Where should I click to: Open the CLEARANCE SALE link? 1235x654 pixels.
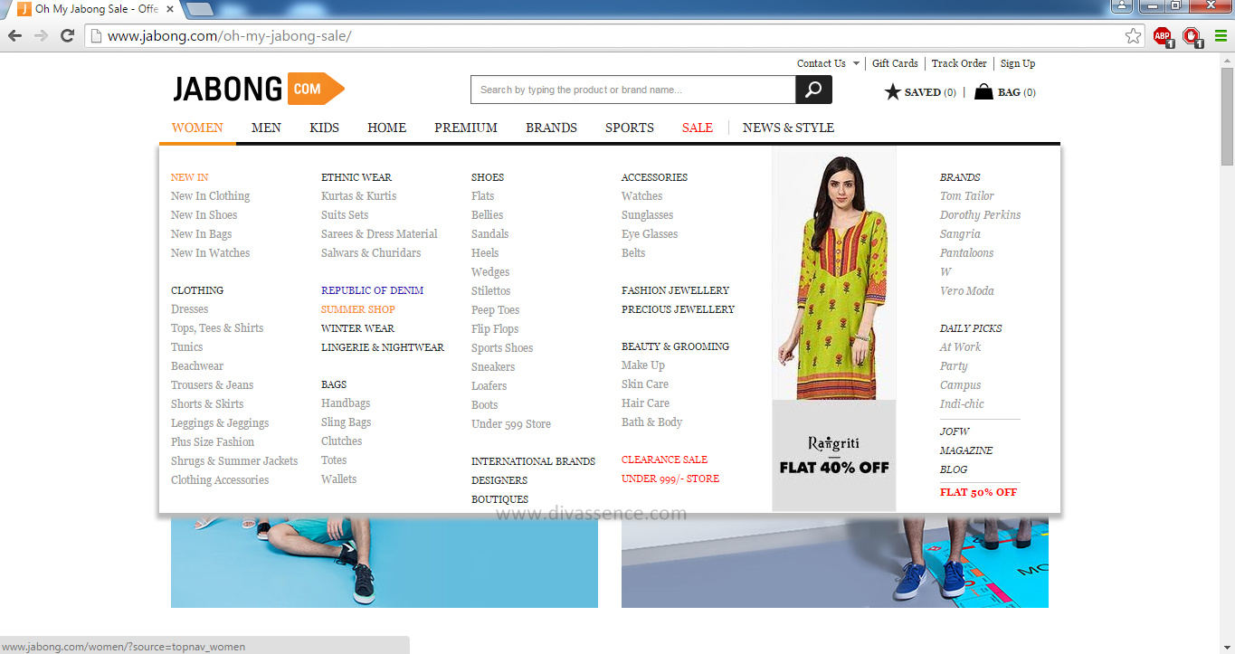click(x=664, y=460)
